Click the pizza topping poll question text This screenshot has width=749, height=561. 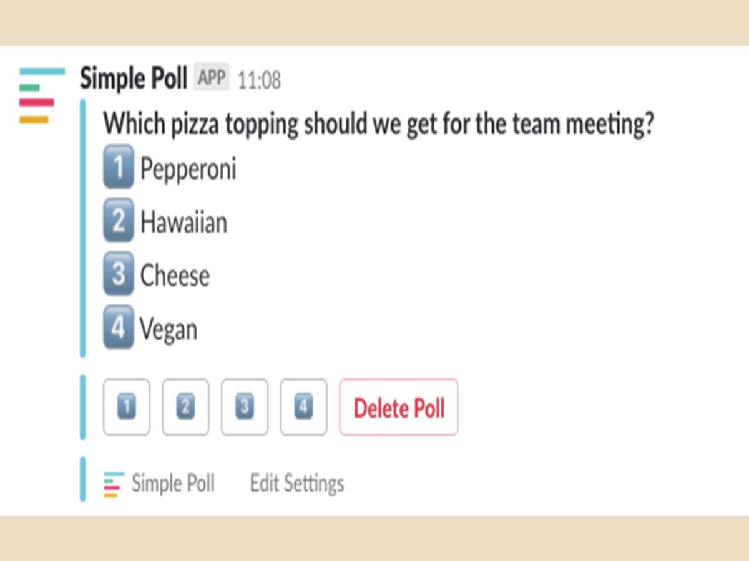(x=378, y=124)
